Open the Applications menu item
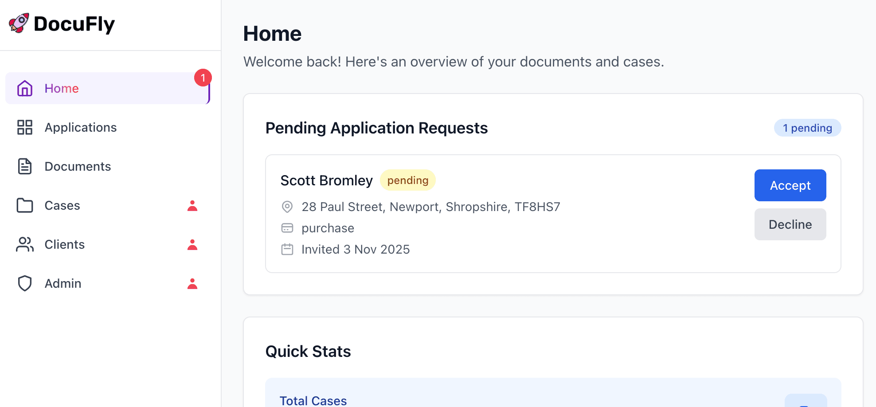Viewport: 876px width, 407px height. pyautogui.click(x=81, y=127)
